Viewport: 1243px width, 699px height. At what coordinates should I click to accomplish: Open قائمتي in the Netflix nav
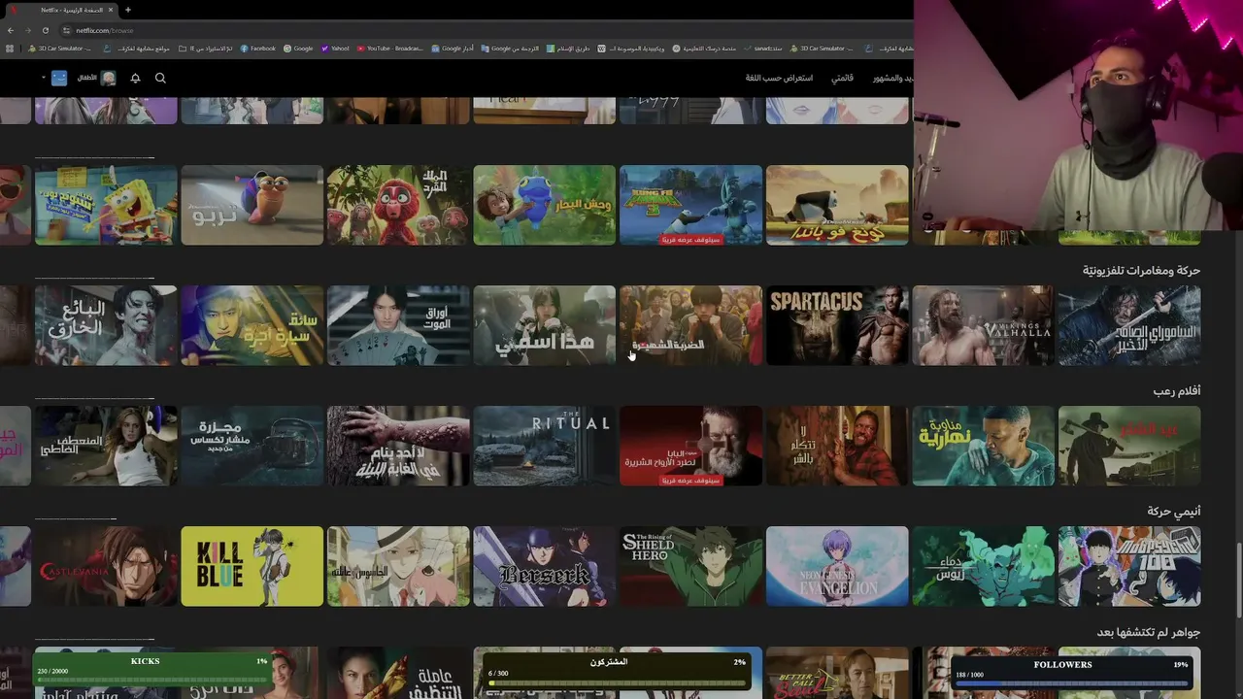pyautogui.click(x=842, y=78)
